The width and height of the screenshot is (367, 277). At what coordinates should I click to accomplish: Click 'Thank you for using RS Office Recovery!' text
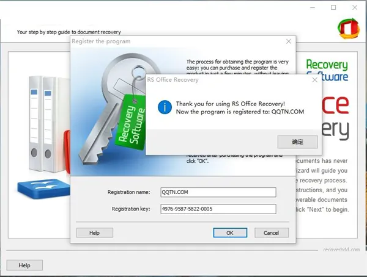(x=231, y=104)
